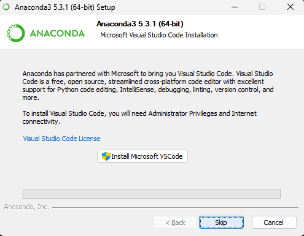
Task: Click the disabled maximize window button
Action: point(262,7)
